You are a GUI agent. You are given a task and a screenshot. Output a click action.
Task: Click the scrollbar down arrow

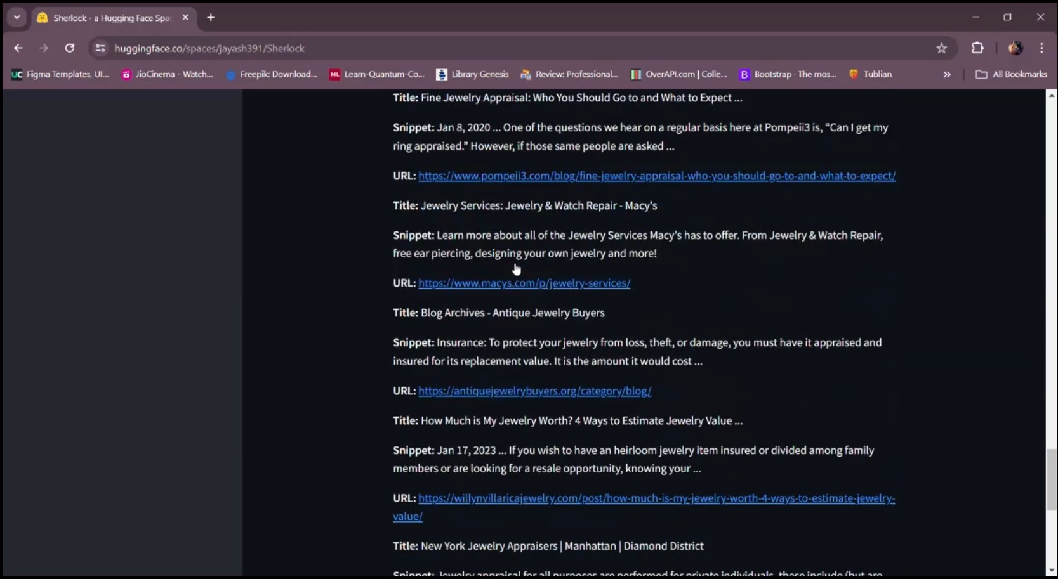pos(1052,570)
